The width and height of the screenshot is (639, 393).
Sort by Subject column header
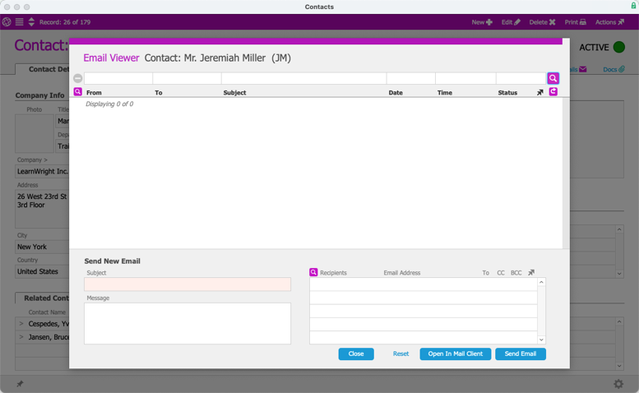(x=234, y=92)
